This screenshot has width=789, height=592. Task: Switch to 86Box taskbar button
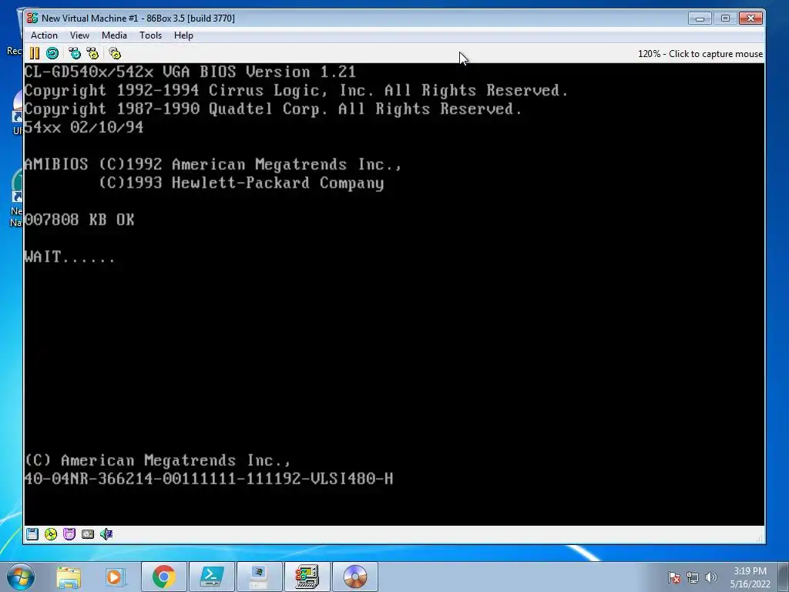tap(307, 577)
